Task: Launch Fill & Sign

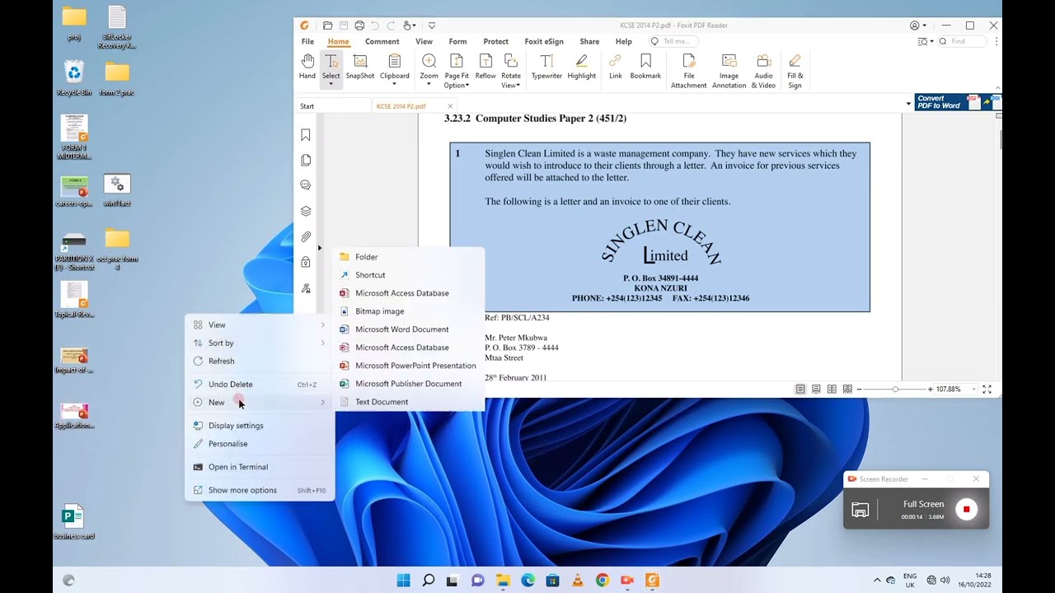Action: pyautogui.click(x=795, y=72)
